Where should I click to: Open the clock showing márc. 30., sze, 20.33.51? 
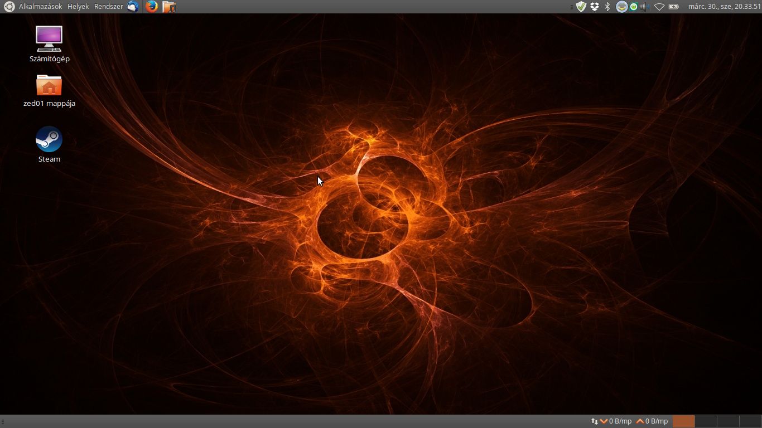click(724, 7)
